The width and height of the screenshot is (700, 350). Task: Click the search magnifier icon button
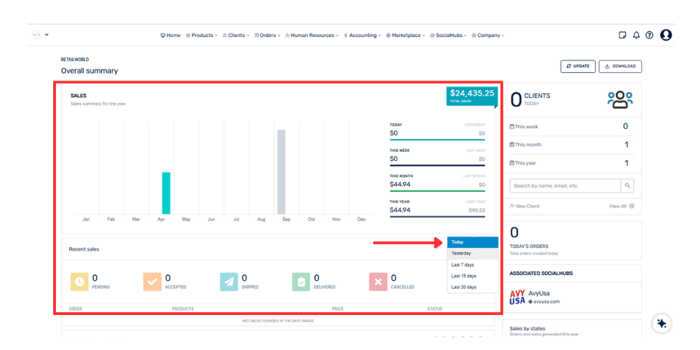pyautogui.click(x=628, y=185)
